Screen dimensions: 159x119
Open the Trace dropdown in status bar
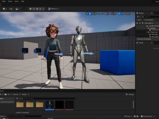(128, 116)
